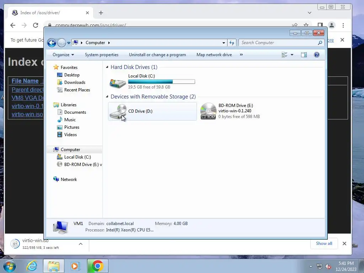Image resolution: width=364 pixels, height=273 pixels.
Task: Open virtio-win.iso download options chevron
Action: 81,244
